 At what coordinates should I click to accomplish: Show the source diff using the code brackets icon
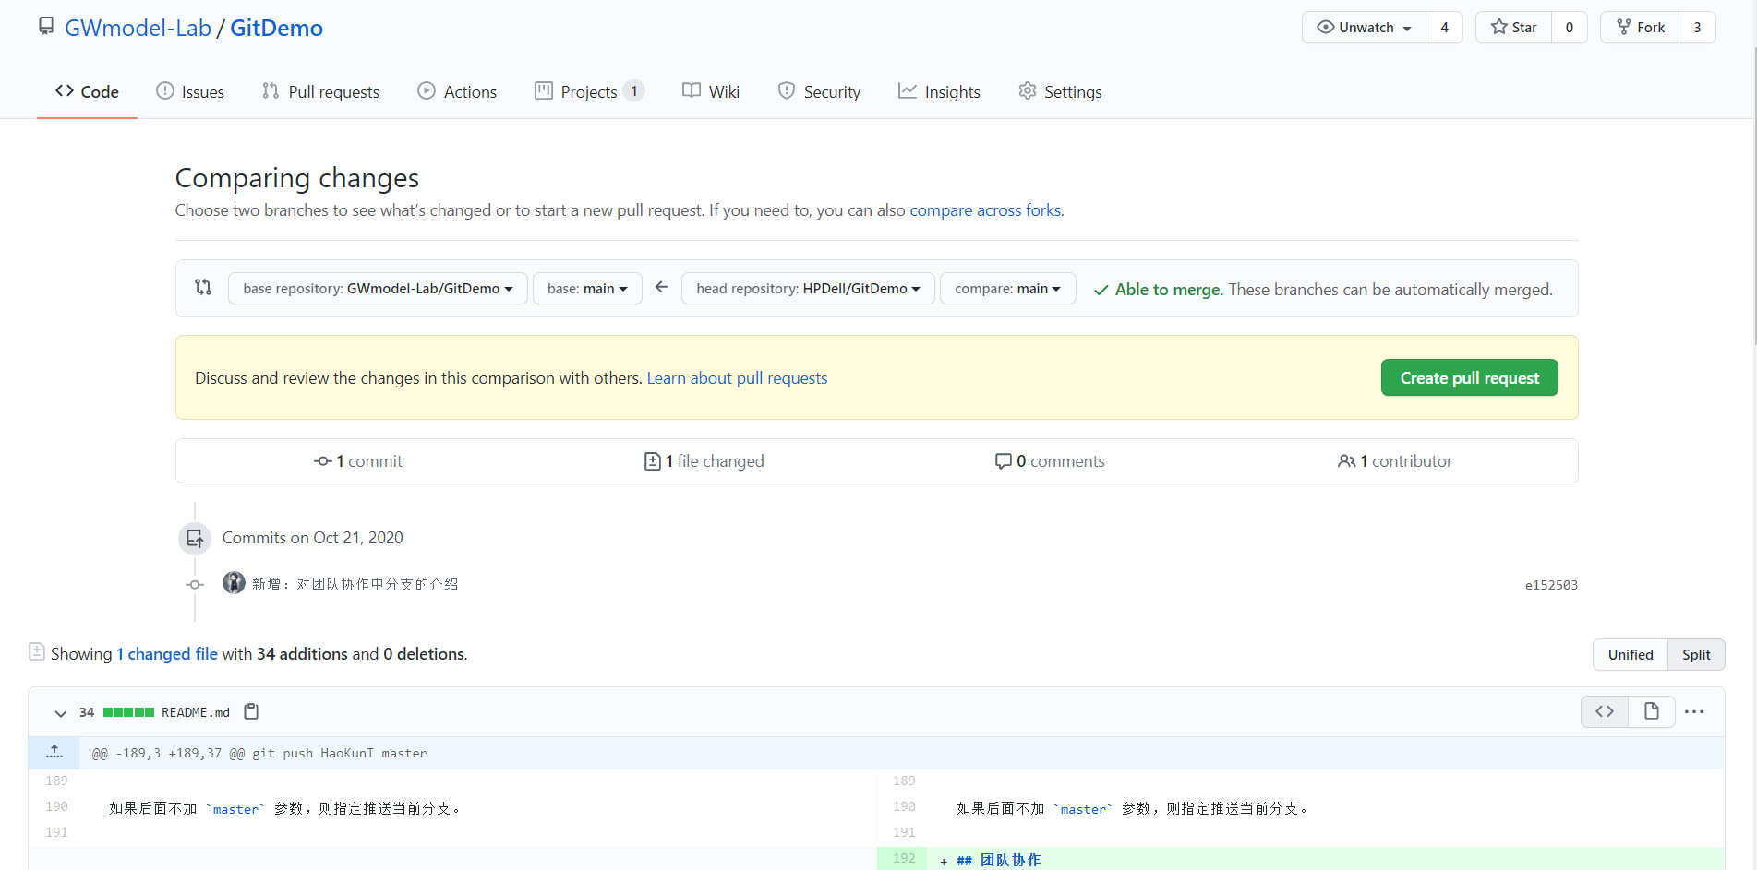pyautogui.click(x=1605, y=711)
